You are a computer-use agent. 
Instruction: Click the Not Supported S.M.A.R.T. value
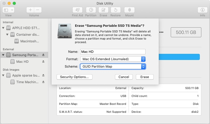click(116, 112)
